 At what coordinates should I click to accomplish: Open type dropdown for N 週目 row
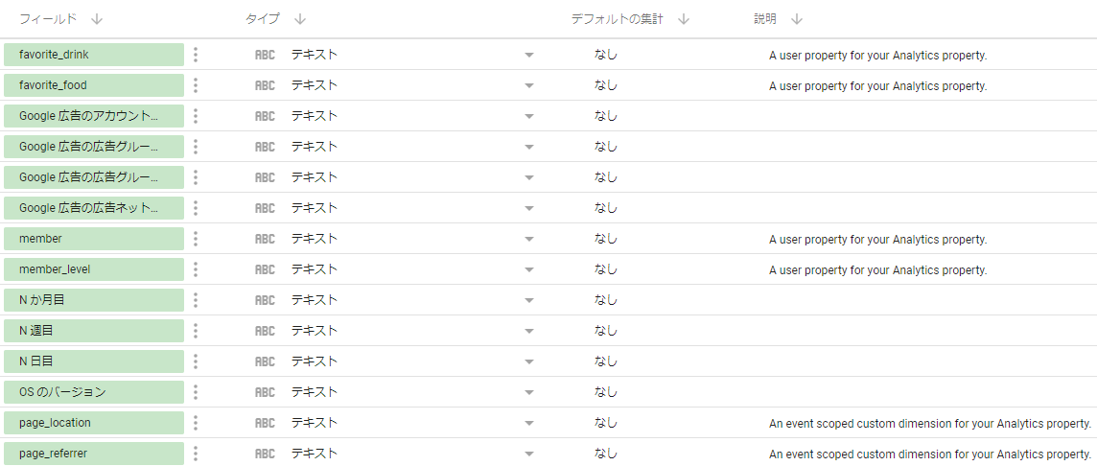pos(528,332)
